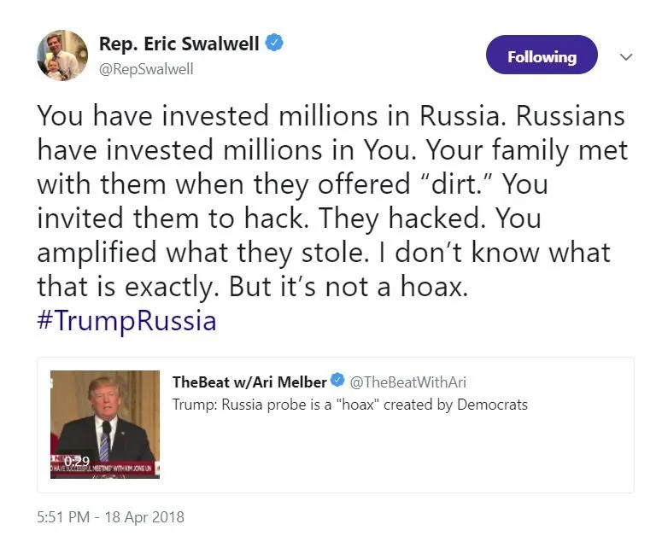Viewport: 662px width, 536px height.
Task: Click the verified badge beside Eric Swalwell
Action: coord(273,44)
